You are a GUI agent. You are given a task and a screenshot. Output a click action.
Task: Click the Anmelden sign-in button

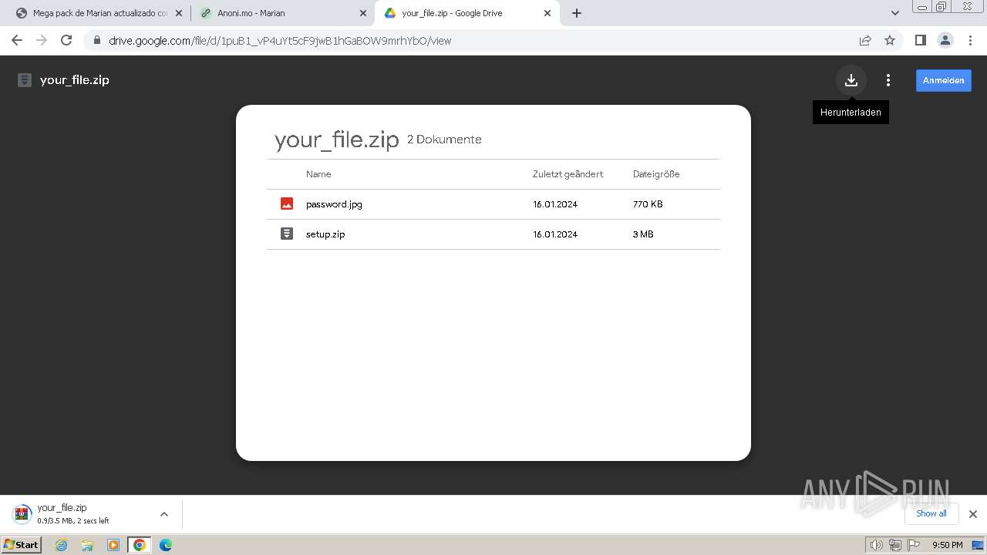[943, 80]
